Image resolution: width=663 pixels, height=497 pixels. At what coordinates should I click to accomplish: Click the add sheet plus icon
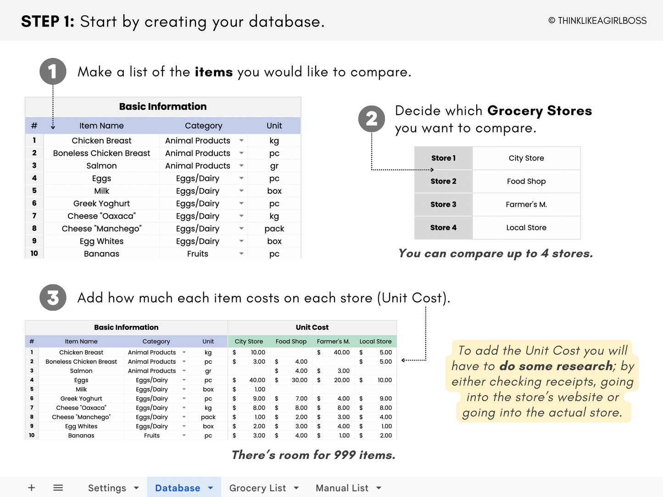pyautogui.click(x=31, y=488)
